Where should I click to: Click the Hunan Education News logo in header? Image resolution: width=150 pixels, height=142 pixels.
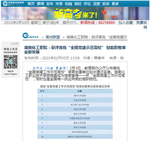tap(13, 4)
